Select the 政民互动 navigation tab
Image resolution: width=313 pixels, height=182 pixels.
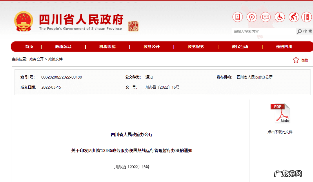(x=240, y=46)
